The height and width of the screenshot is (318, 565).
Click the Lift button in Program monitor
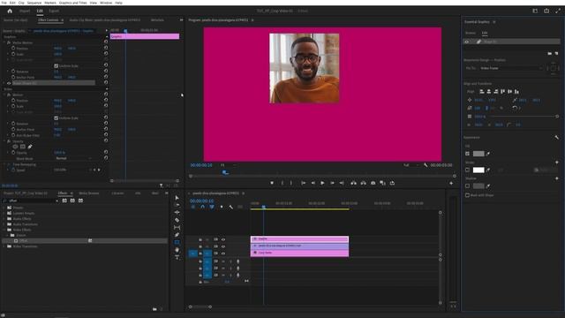[353, 183]
